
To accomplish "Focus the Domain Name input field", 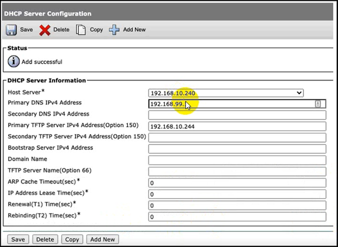I will tap(237, 160).
